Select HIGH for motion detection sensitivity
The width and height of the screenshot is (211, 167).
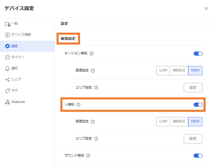coord(195,70)
